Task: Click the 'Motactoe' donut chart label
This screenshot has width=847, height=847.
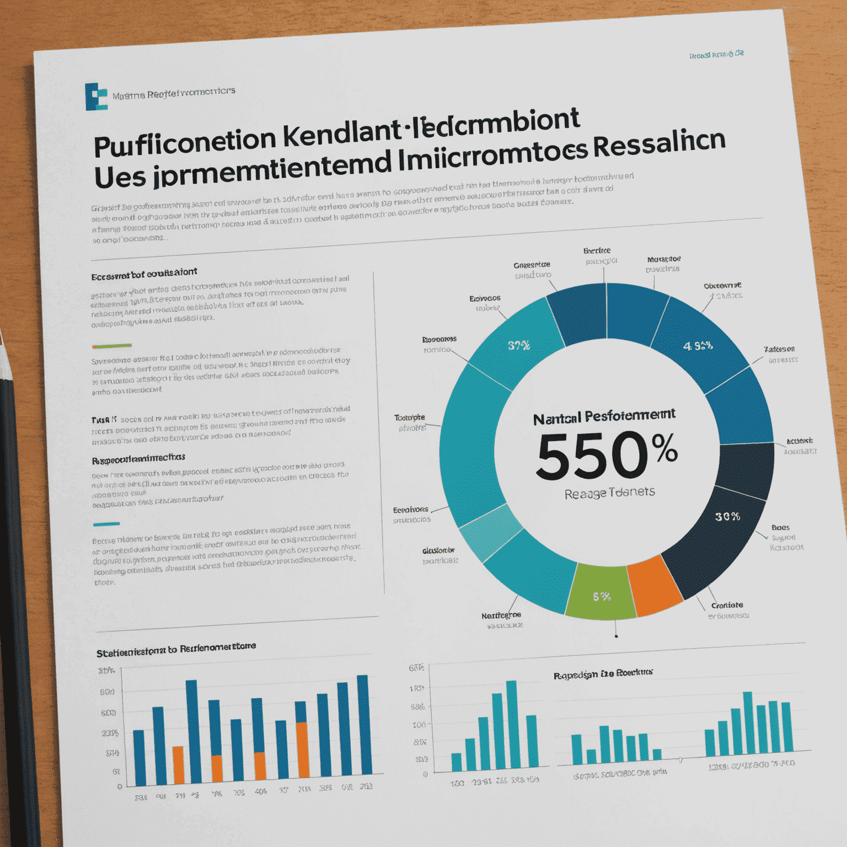Action: point(664,259)
